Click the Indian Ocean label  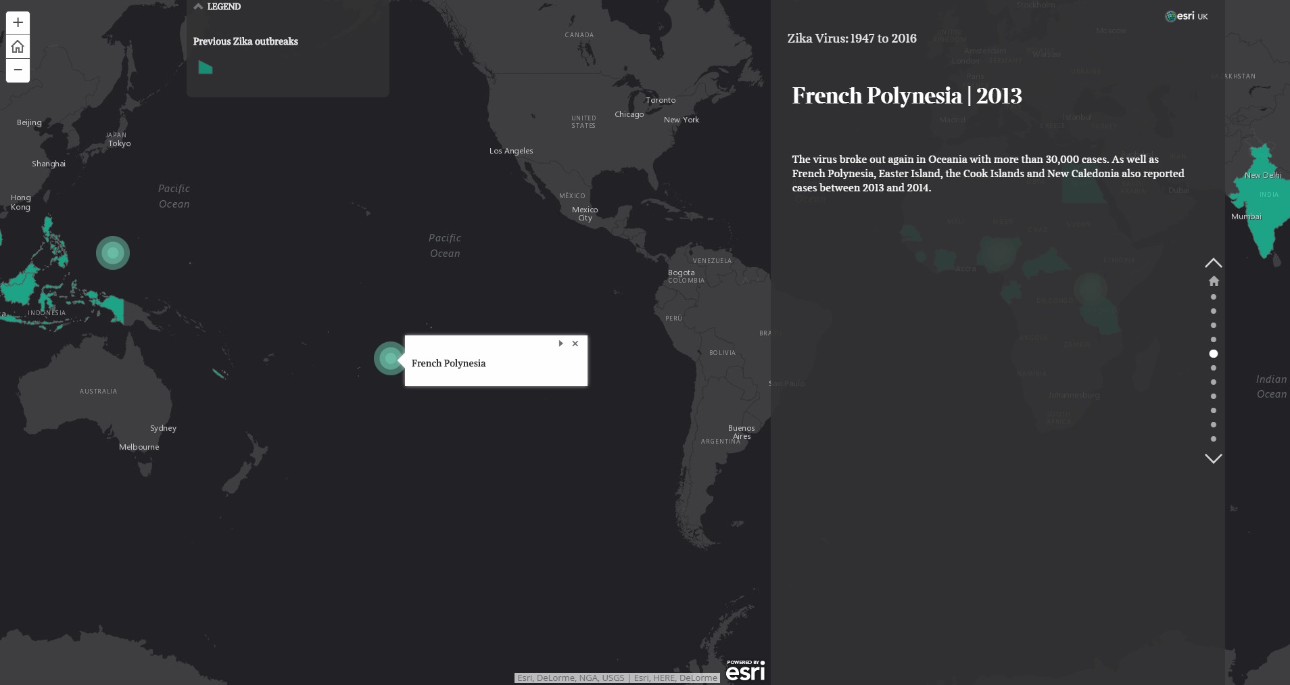tap(1271, 387)
